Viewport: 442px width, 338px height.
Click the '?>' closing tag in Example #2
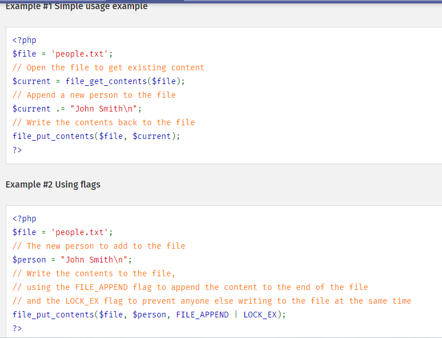[17, 328]
